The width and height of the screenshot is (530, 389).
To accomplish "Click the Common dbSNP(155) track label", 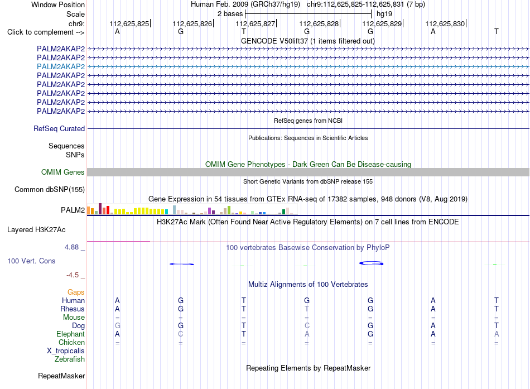I will click(x=50, y=189).
